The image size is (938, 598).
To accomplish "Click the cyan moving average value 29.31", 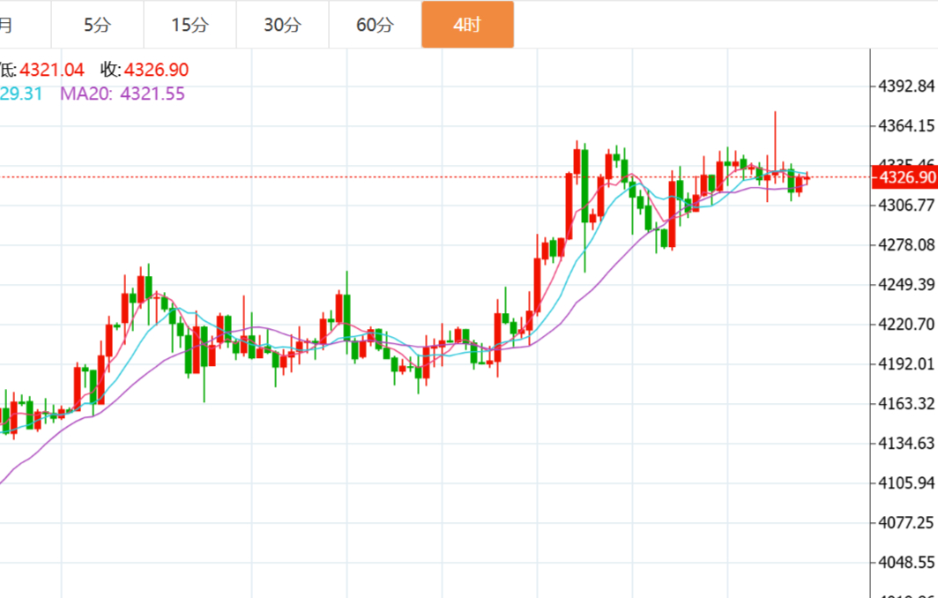I will tap(21, 93).
